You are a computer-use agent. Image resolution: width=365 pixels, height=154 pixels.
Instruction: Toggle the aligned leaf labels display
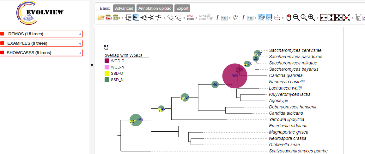[262, 18]
